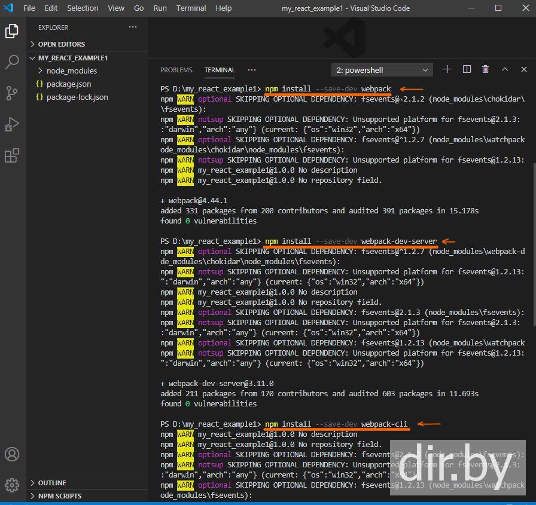The width and height of the screenshot is (536, 505).
Task: Open the Run and Debug view
Action: tap(12, 124)
